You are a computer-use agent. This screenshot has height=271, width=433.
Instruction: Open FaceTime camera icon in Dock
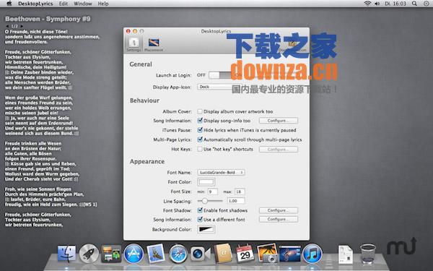point(200,254)
